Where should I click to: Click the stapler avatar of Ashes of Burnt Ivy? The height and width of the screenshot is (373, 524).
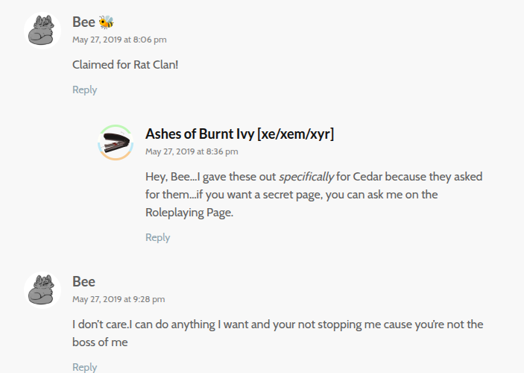[116, 142]
